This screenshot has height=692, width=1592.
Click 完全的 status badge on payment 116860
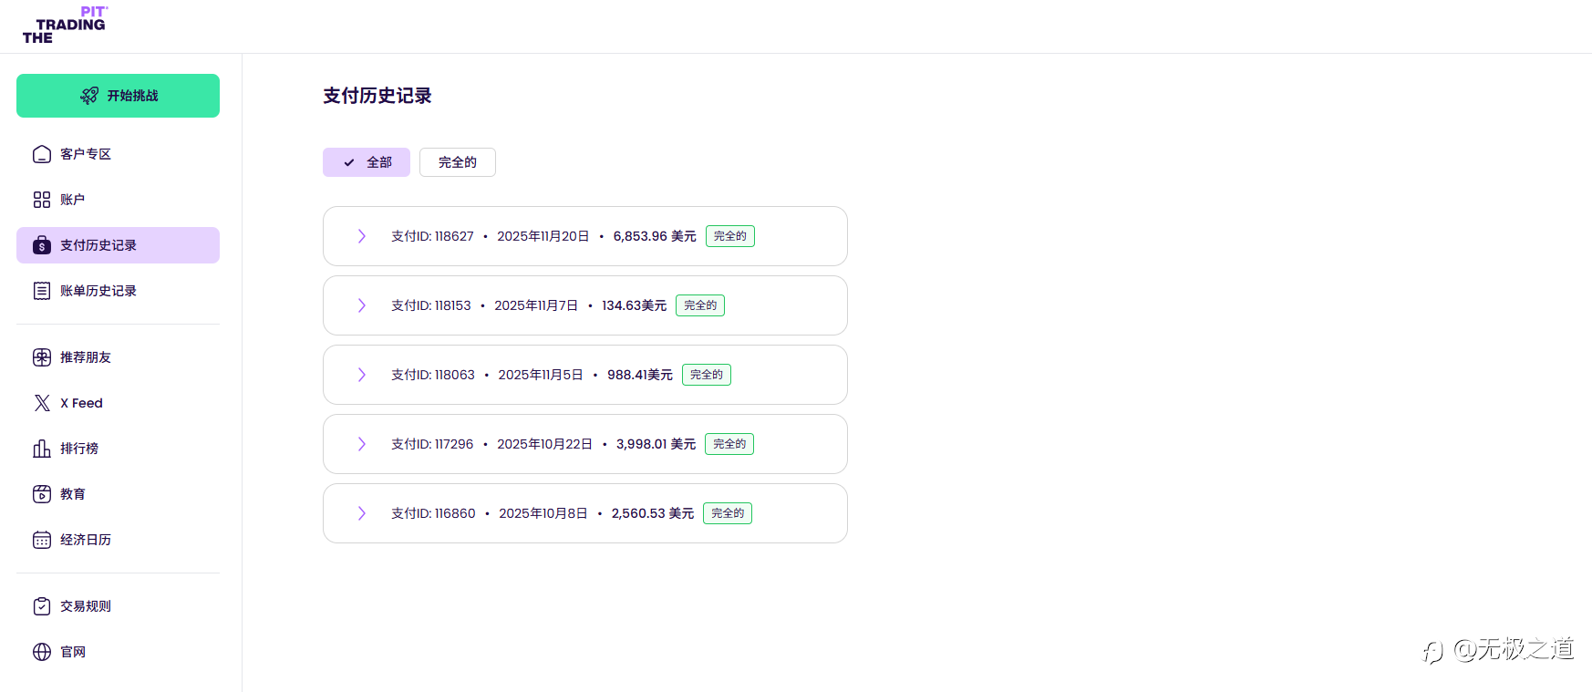pyautogui.click(x=728, y=513)
